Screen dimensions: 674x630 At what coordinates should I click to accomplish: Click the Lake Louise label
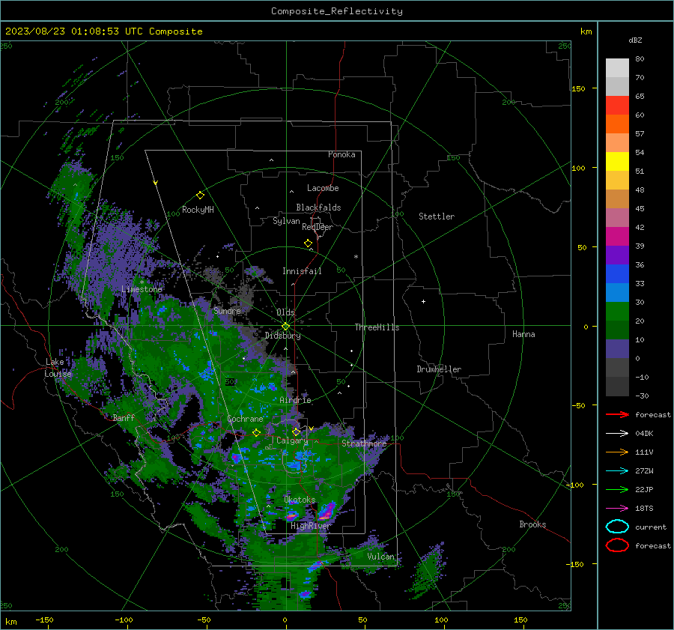pyautogui.click(x=58, y=368)
